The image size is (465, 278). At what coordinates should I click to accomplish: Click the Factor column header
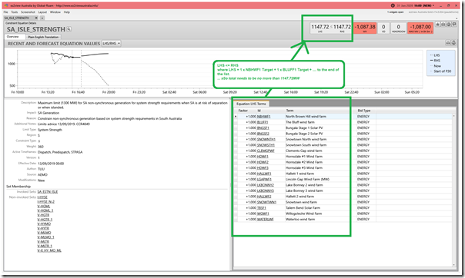click(x=243, y=111)
